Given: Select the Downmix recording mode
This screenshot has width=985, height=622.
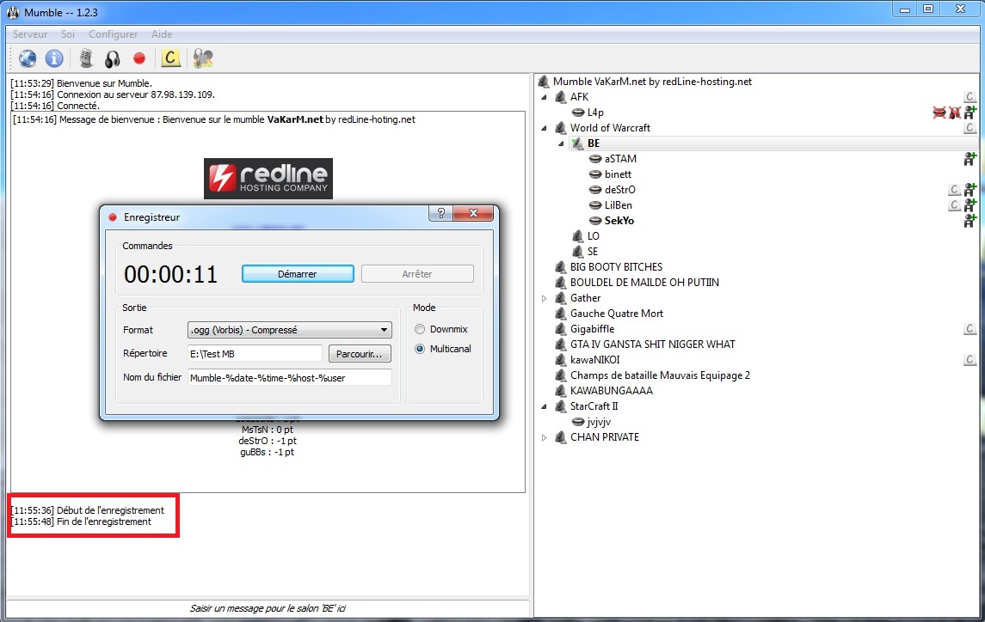Looking at the screenshot, I should click(420, 329).
